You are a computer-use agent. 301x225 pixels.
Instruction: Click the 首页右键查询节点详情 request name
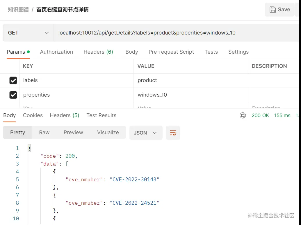coord(63,10)
